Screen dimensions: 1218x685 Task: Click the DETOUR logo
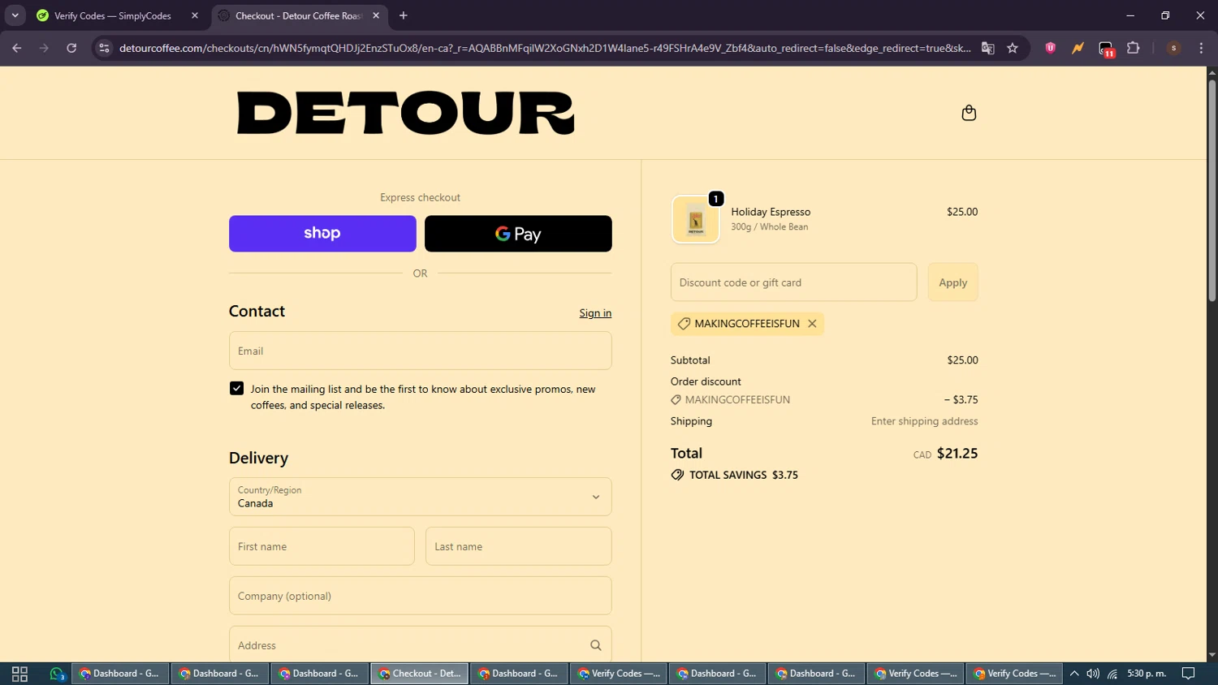pyautogui.click(x=405, y=113)
